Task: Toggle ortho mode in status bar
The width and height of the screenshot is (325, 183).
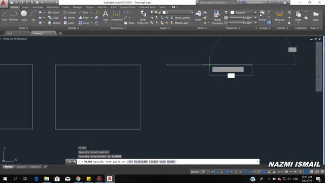Action: pos(222,172)
